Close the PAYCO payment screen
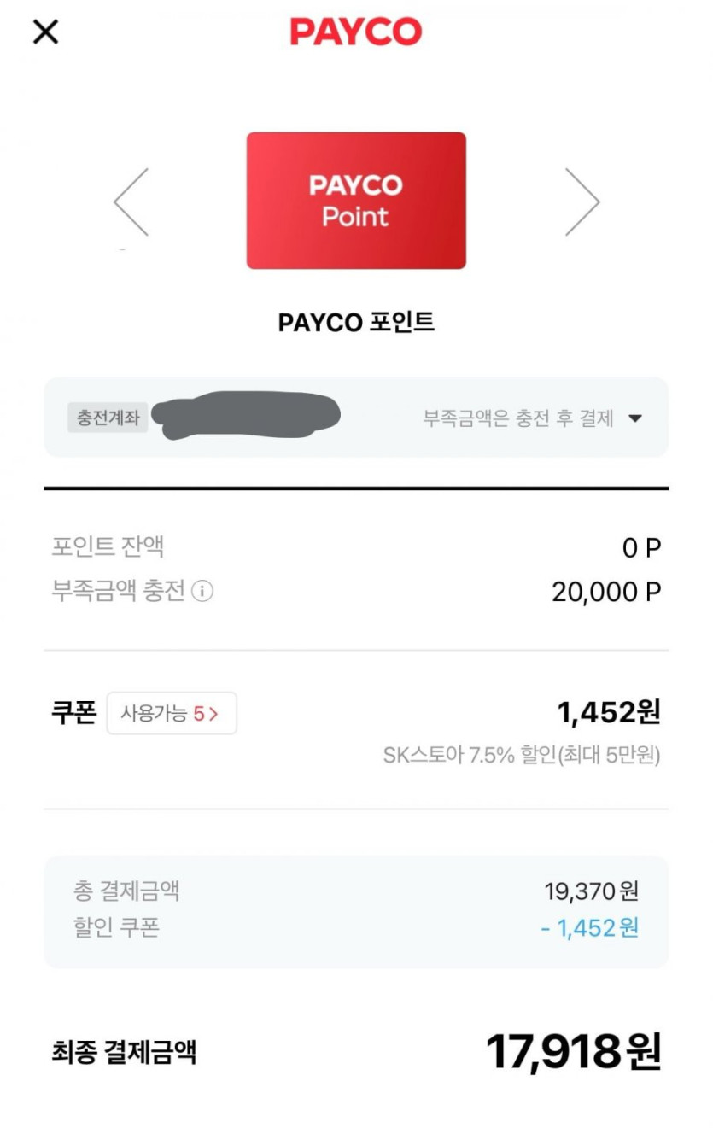713x1128 pixels. click(45, 32)
